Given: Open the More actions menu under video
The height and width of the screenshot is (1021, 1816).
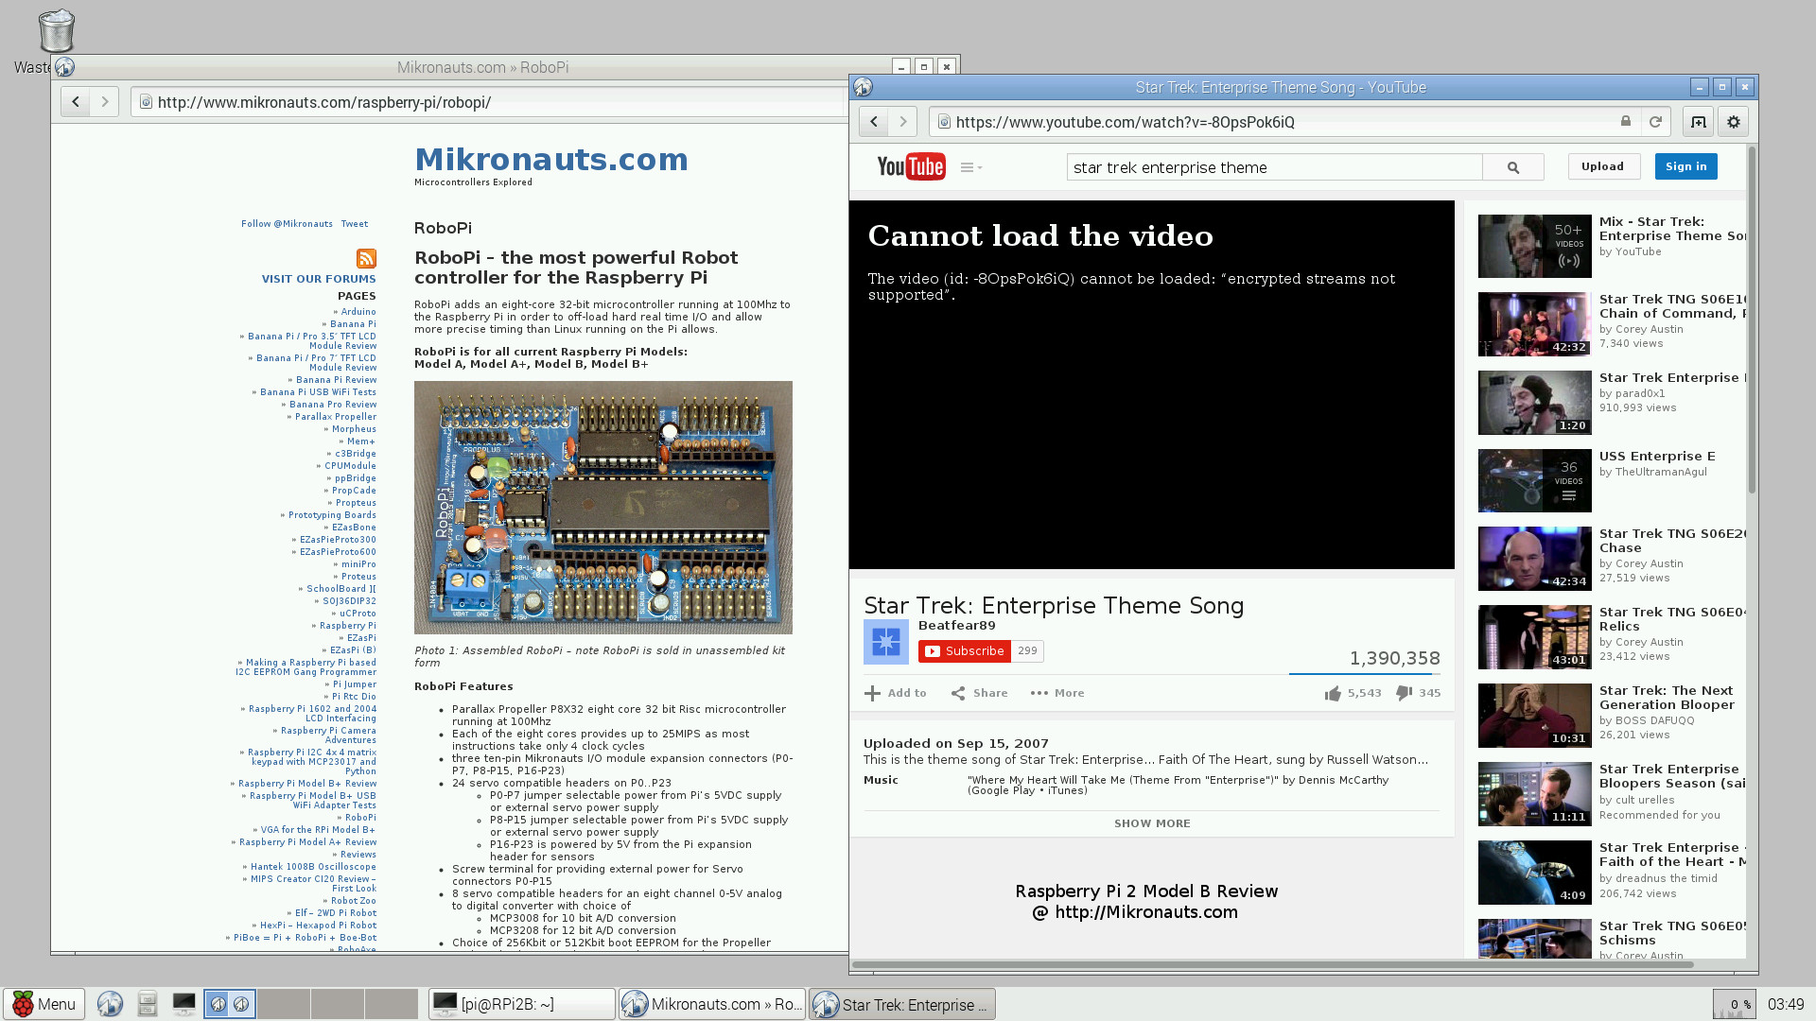Looking at the screenshot, I should click(1057, 693).
